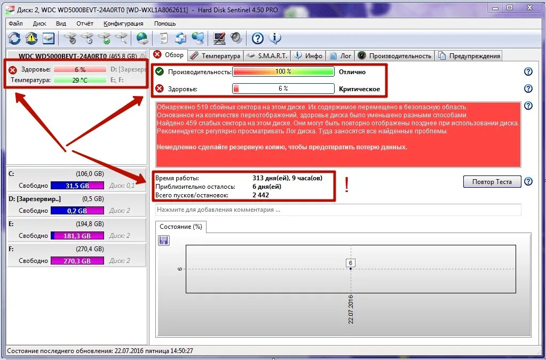Click the E: free space bar 181,3 GB
The height and width of the screenshot is (360, 546).
(77, 236)
